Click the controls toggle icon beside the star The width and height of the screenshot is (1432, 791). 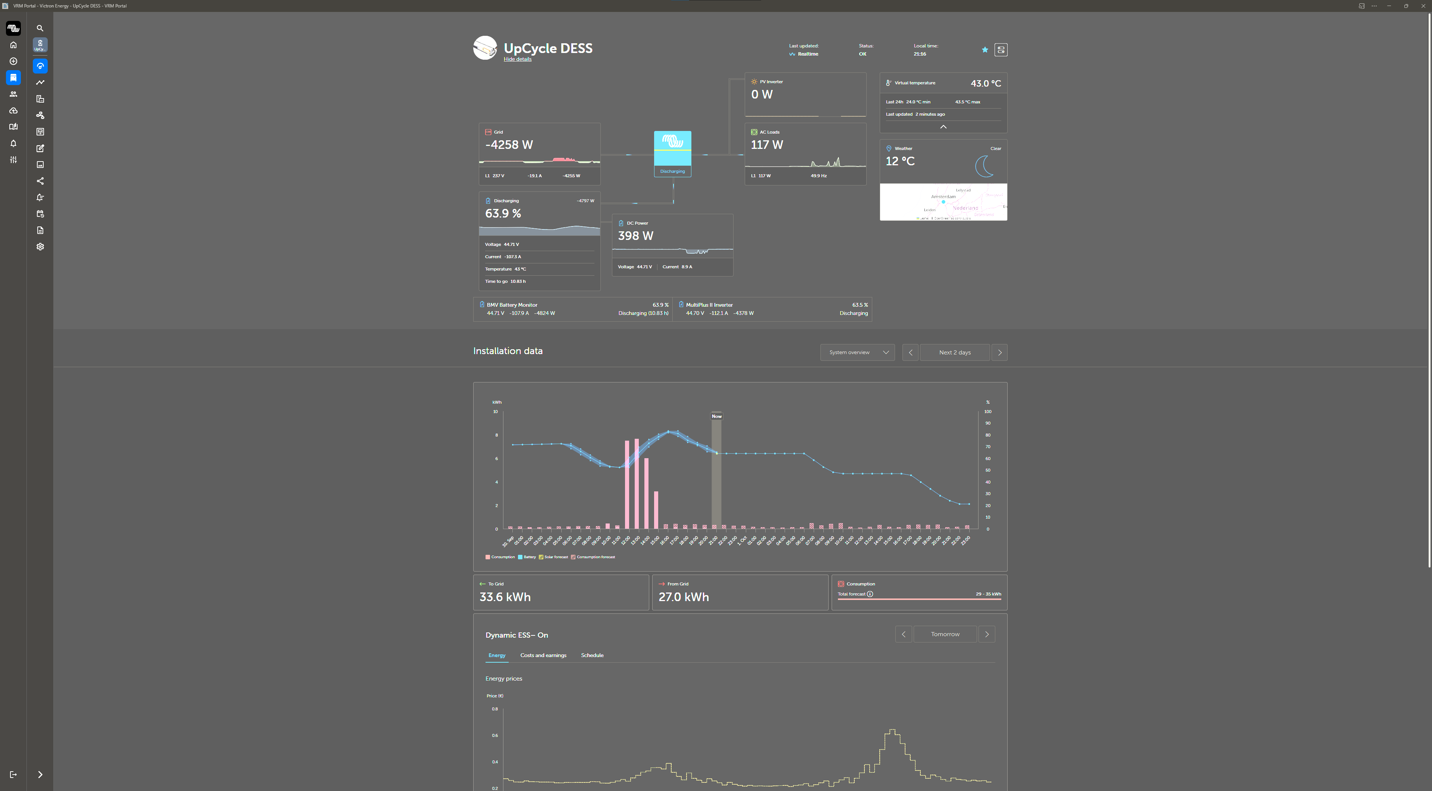(x=1001, y=50)
